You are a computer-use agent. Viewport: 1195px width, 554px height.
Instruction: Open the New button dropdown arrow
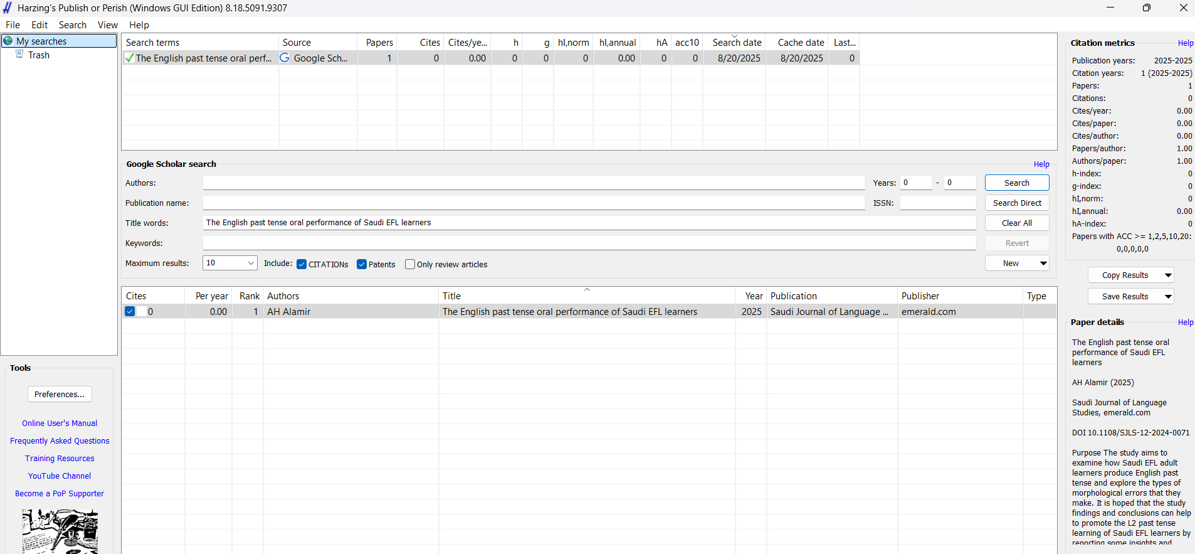[x=1043, y=263]
